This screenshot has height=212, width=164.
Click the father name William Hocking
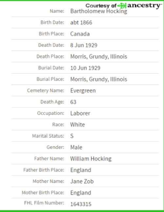[x=91, y=159]
